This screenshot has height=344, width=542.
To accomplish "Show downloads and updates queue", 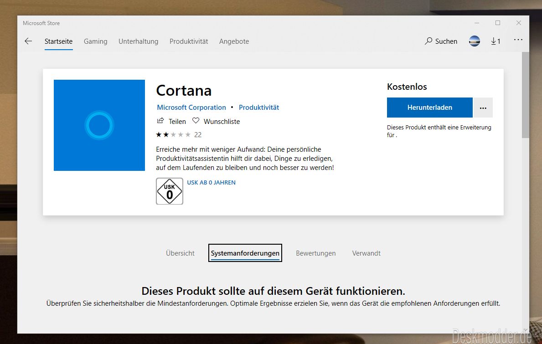I will tap(496, 41).
